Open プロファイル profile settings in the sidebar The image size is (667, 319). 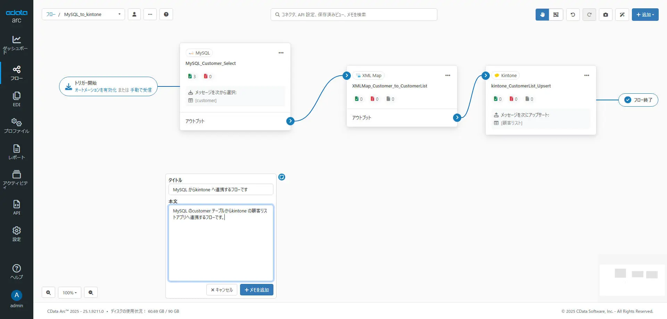16,125
